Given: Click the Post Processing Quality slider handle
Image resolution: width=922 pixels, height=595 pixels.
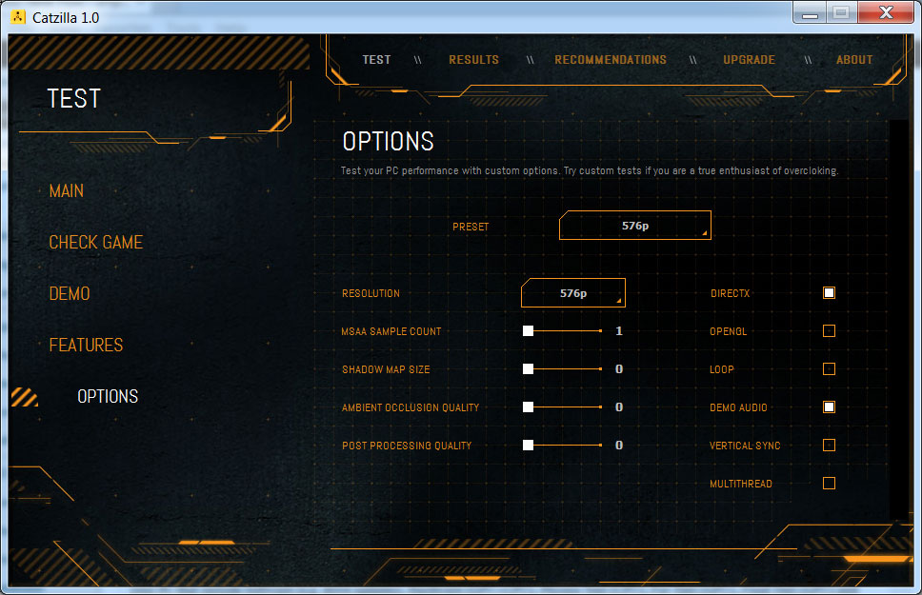Looking at the screenshot, I should click(528, 446).
